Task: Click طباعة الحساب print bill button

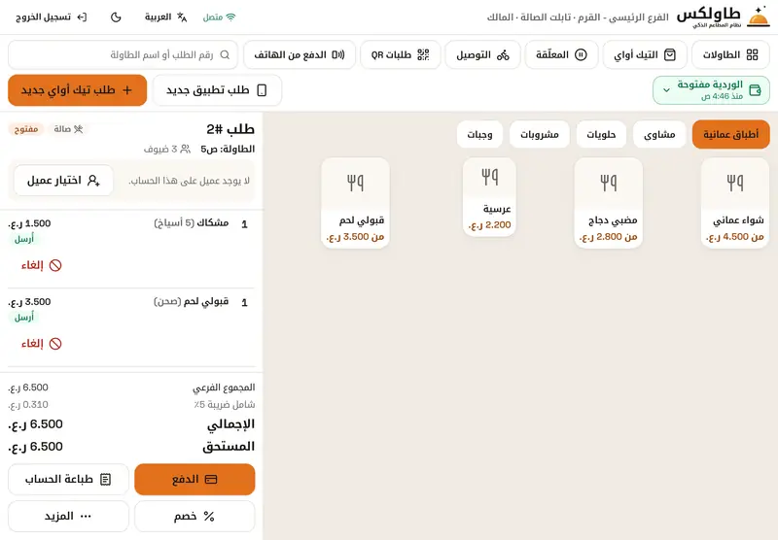Action: [68, 479]
